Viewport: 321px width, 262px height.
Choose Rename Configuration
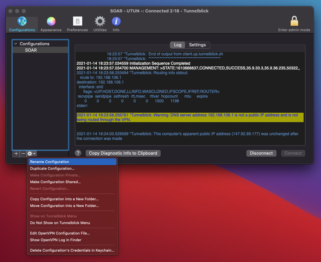(x=73, y=162)
